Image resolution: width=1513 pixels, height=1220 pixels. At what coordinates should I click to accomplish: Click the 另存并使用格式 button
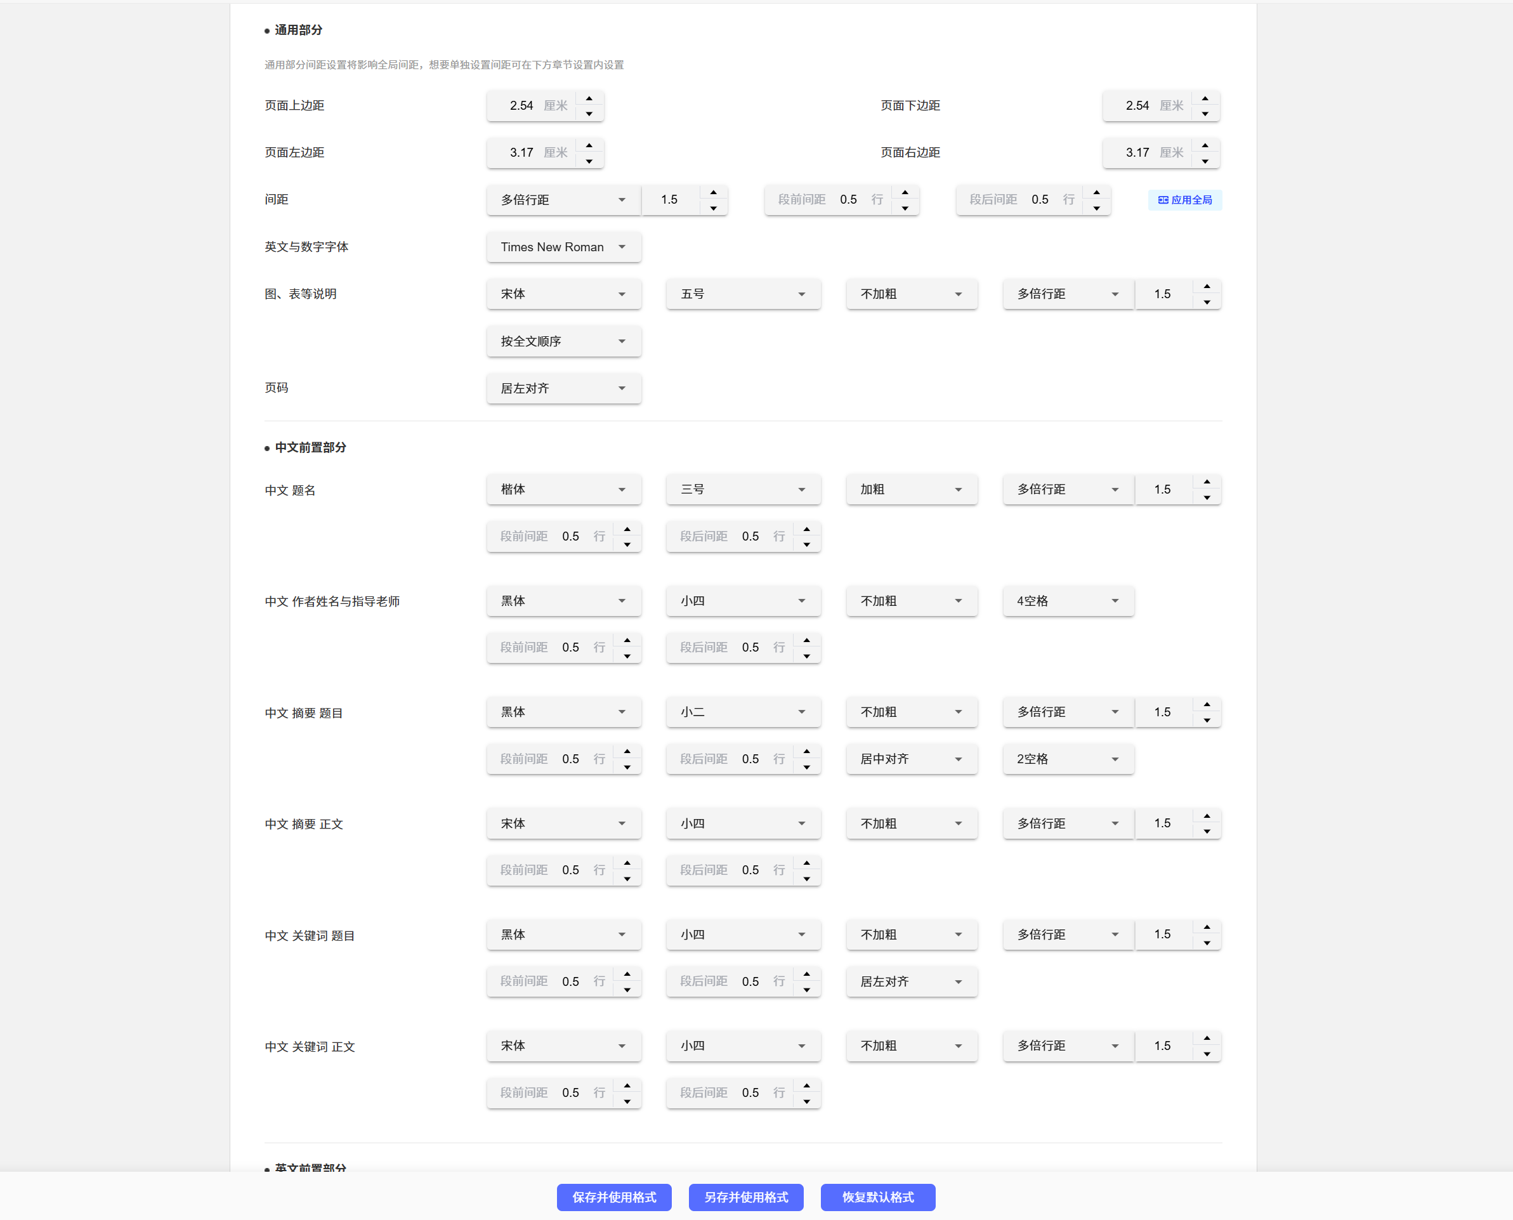tap(745, 1197)
